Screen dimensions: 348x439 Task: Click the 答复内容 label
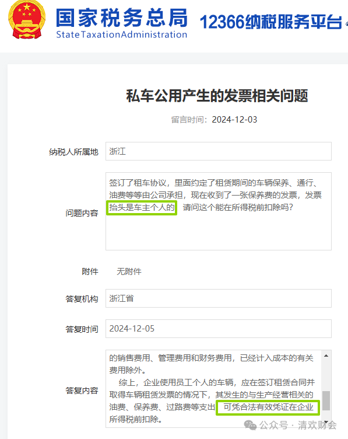coord(82,391)
